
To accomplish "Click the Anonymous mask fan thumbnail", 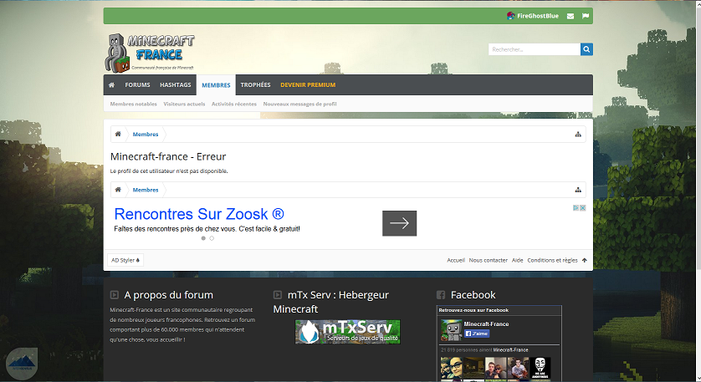I will [x=540, y=368].
